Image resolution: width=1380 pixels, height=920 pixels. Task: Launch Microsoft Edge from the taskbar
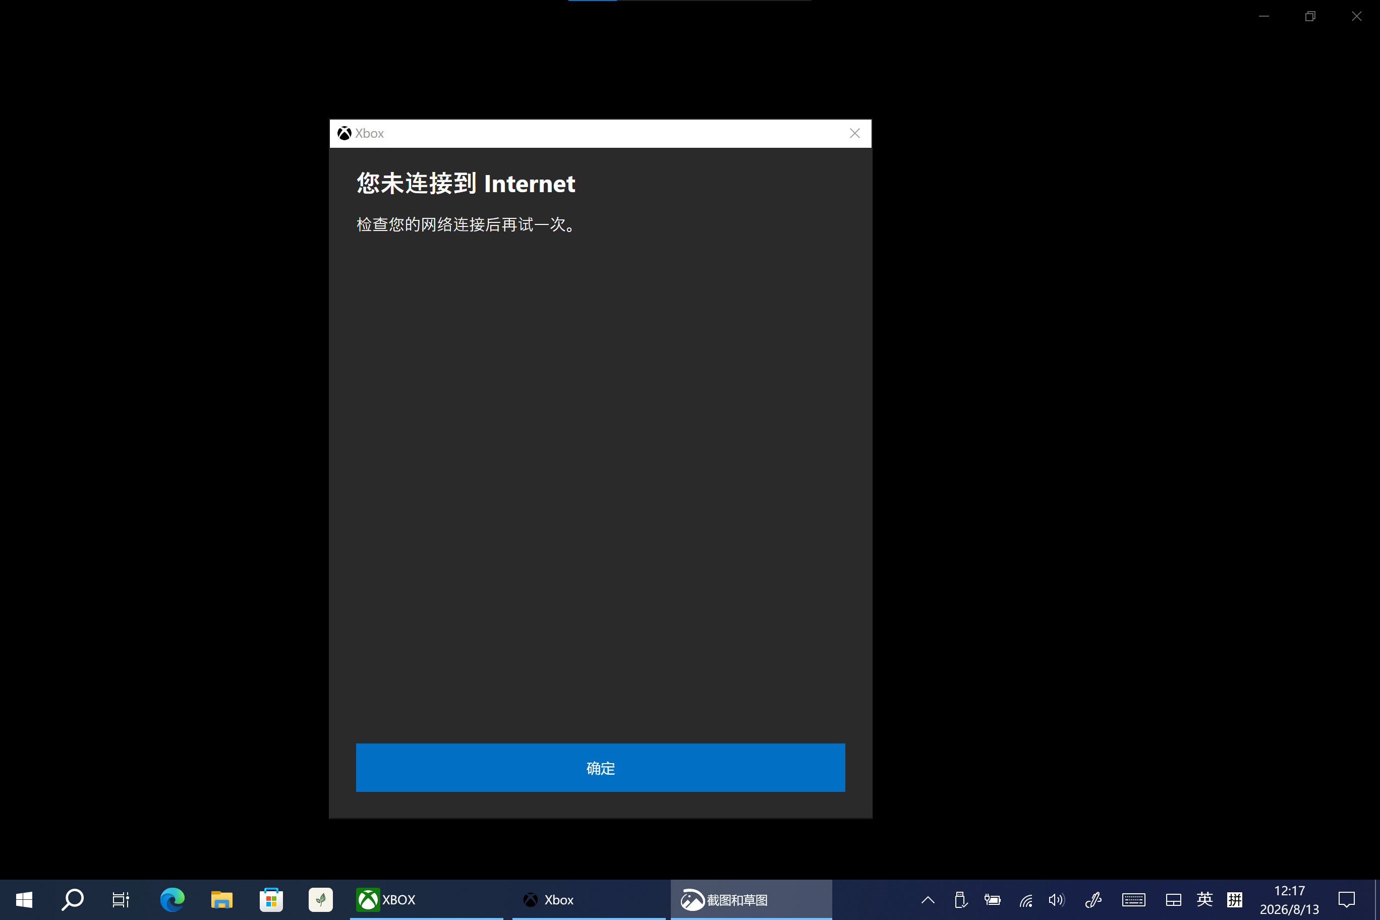point(172,899)
